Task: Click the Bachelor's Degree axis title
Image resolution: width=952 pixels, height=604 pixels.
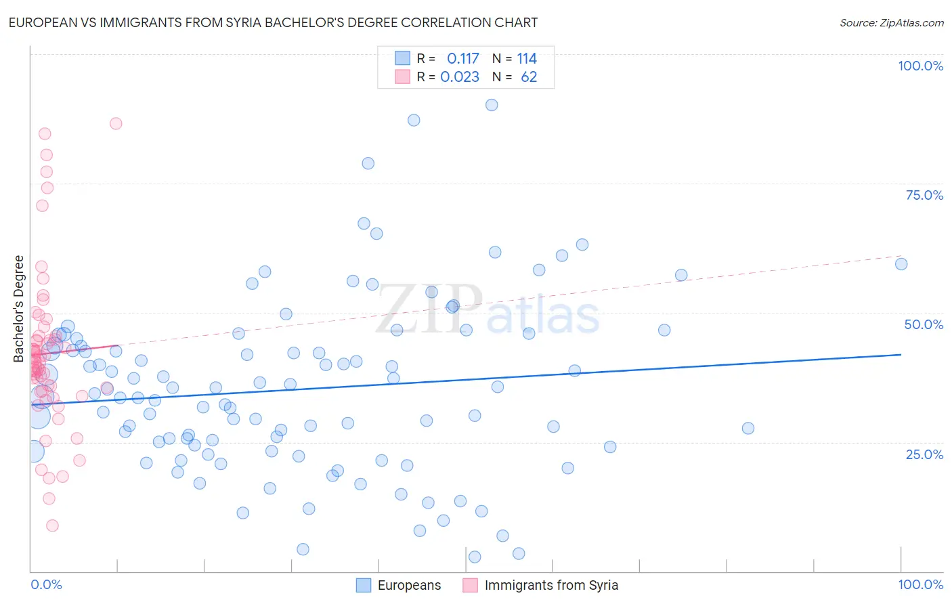Action: coord(19,309)
